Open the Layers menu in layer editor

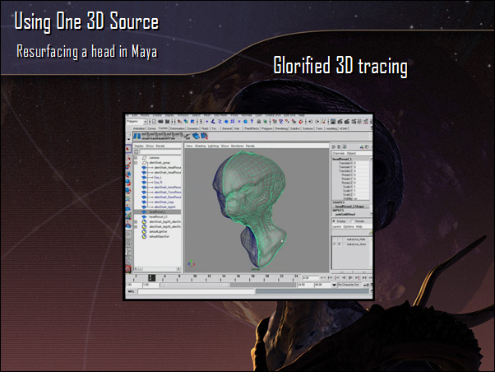point(336,226)
